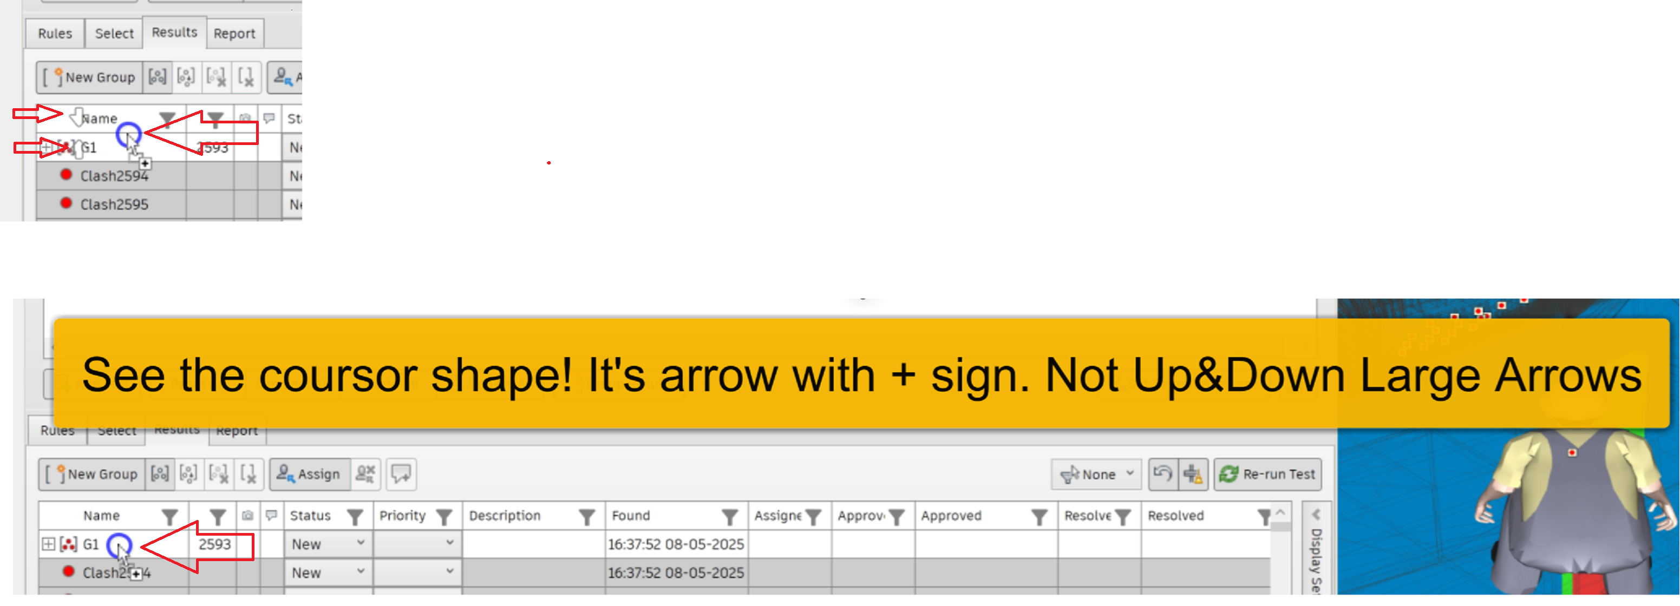Click Priority column filter funnel icon

point(444,517)
